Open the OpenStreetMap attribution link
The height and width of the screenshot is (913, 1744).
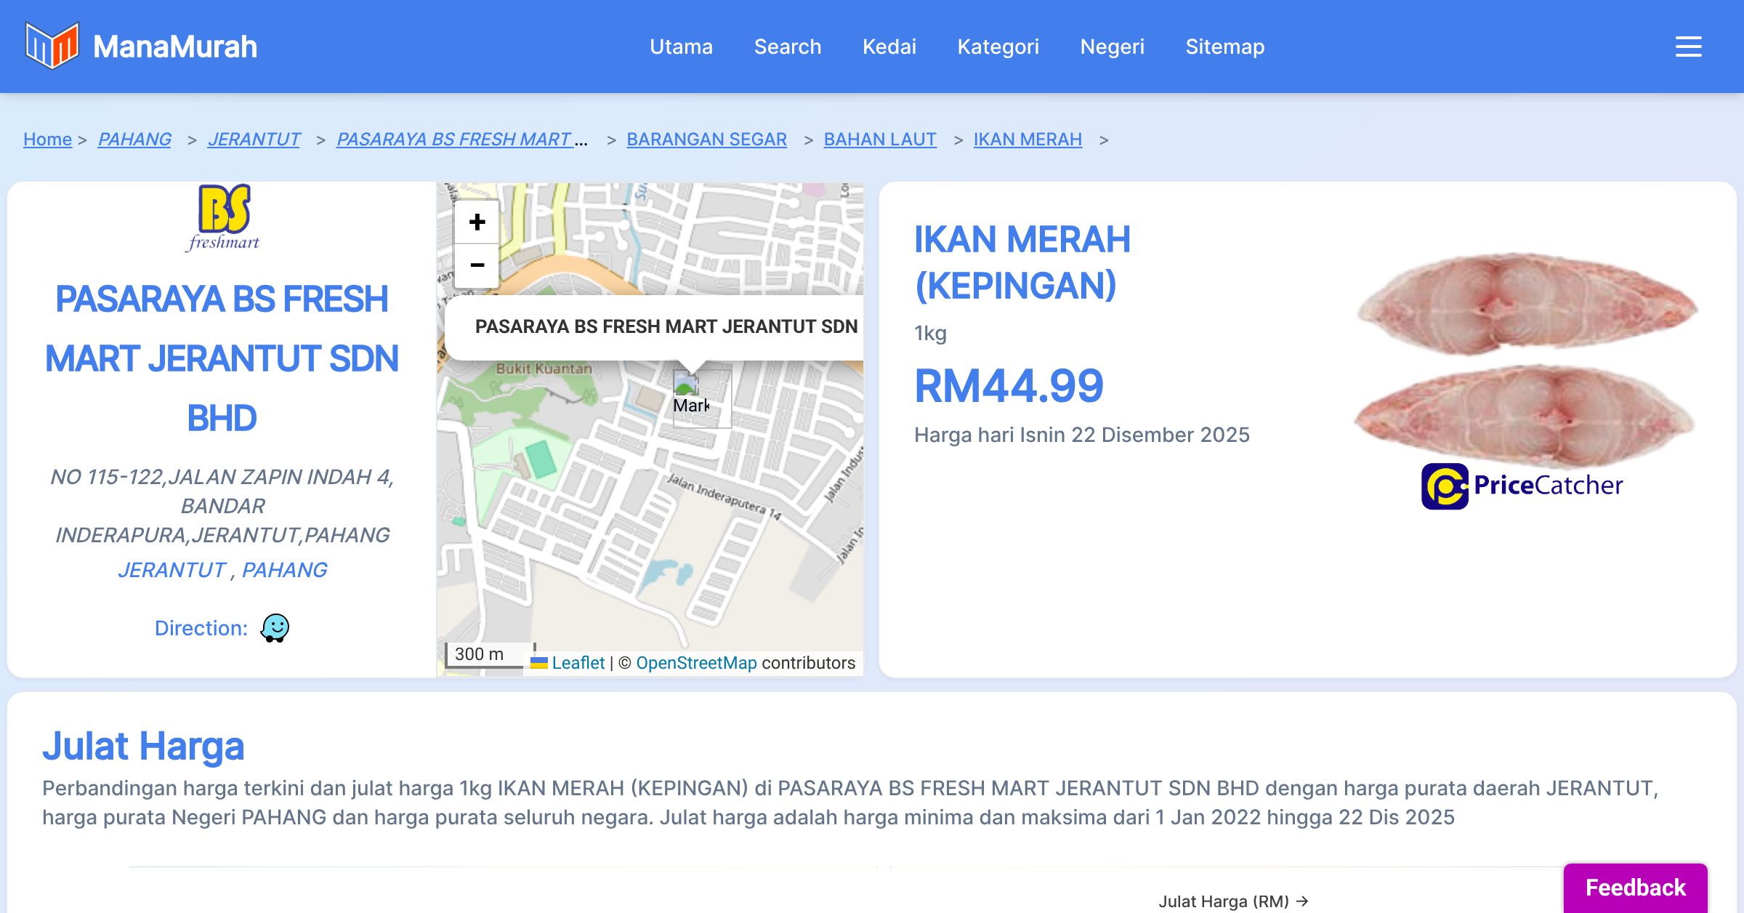click(x=695, y=663)
